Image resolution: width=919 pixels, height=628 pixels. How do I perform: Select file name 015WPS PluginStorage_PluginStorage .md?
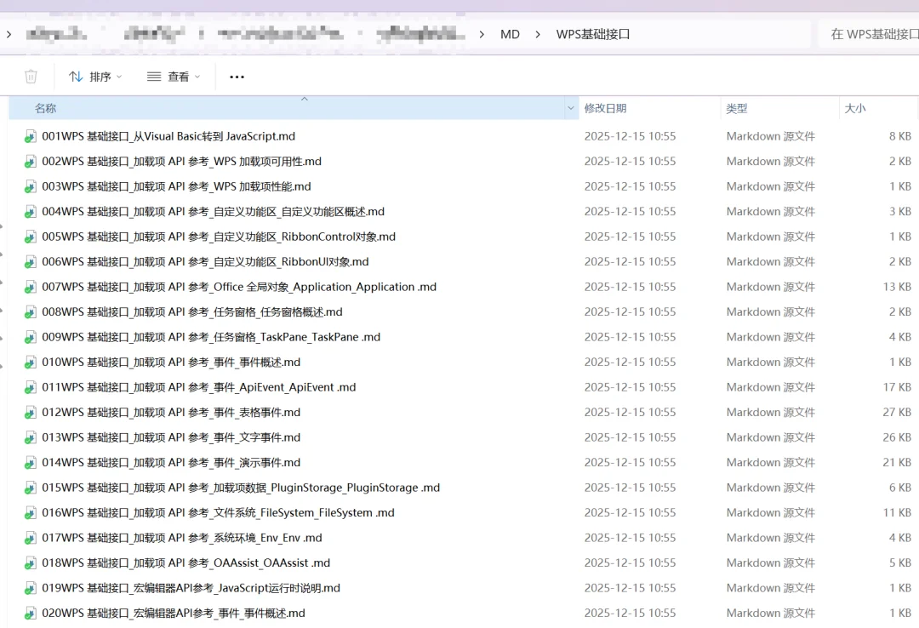[x=241, y=488]
